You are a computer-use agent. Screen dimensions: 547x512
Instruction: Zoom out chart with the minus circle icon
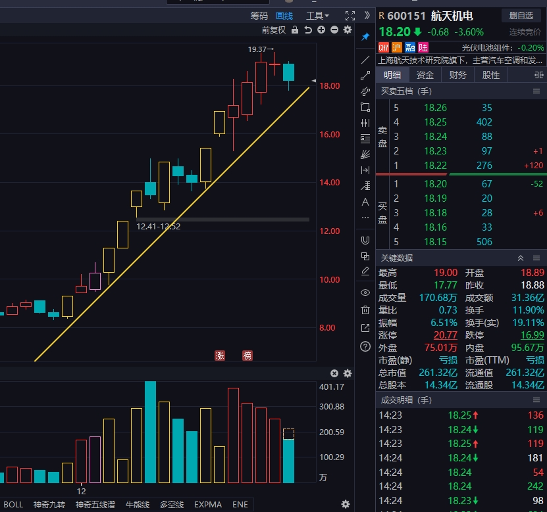334,30
